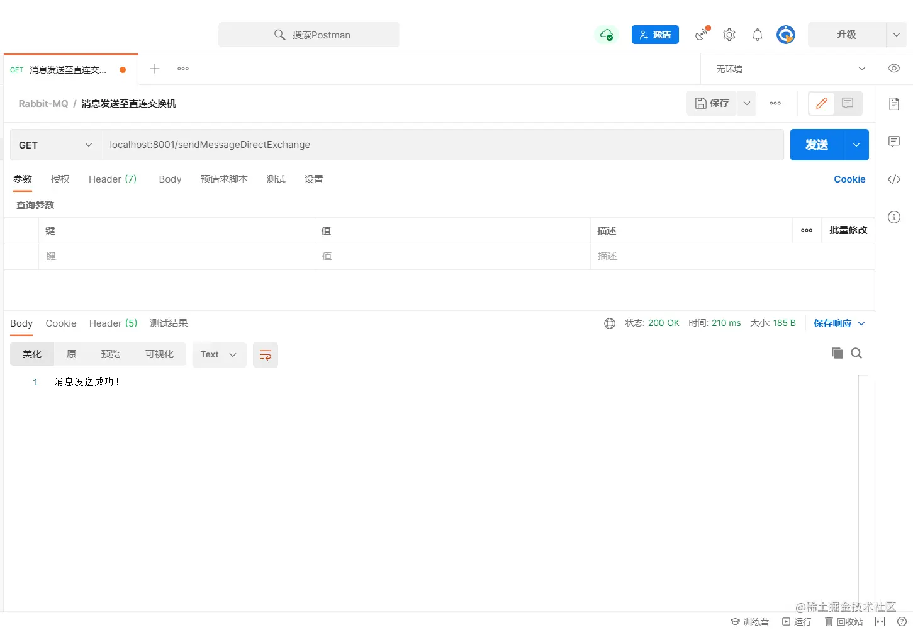Open the 测试结果 test results tab

pos(169,323)
